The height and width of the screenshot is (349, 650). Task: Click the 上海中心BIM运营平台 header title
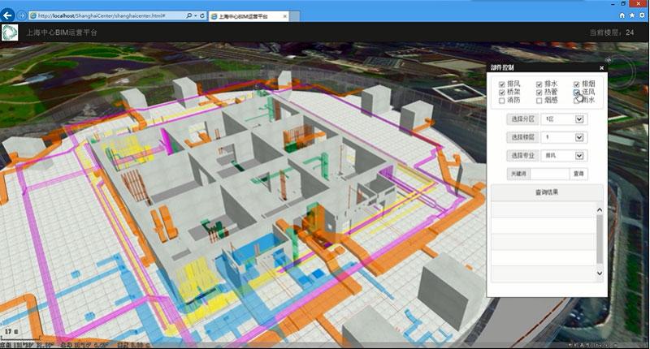click(62, 32)
